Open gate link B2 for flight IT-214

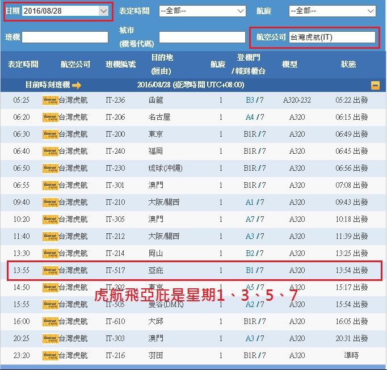coord(250,254)
